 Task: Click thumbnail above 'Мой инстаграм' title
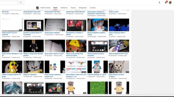click(98, 46)
